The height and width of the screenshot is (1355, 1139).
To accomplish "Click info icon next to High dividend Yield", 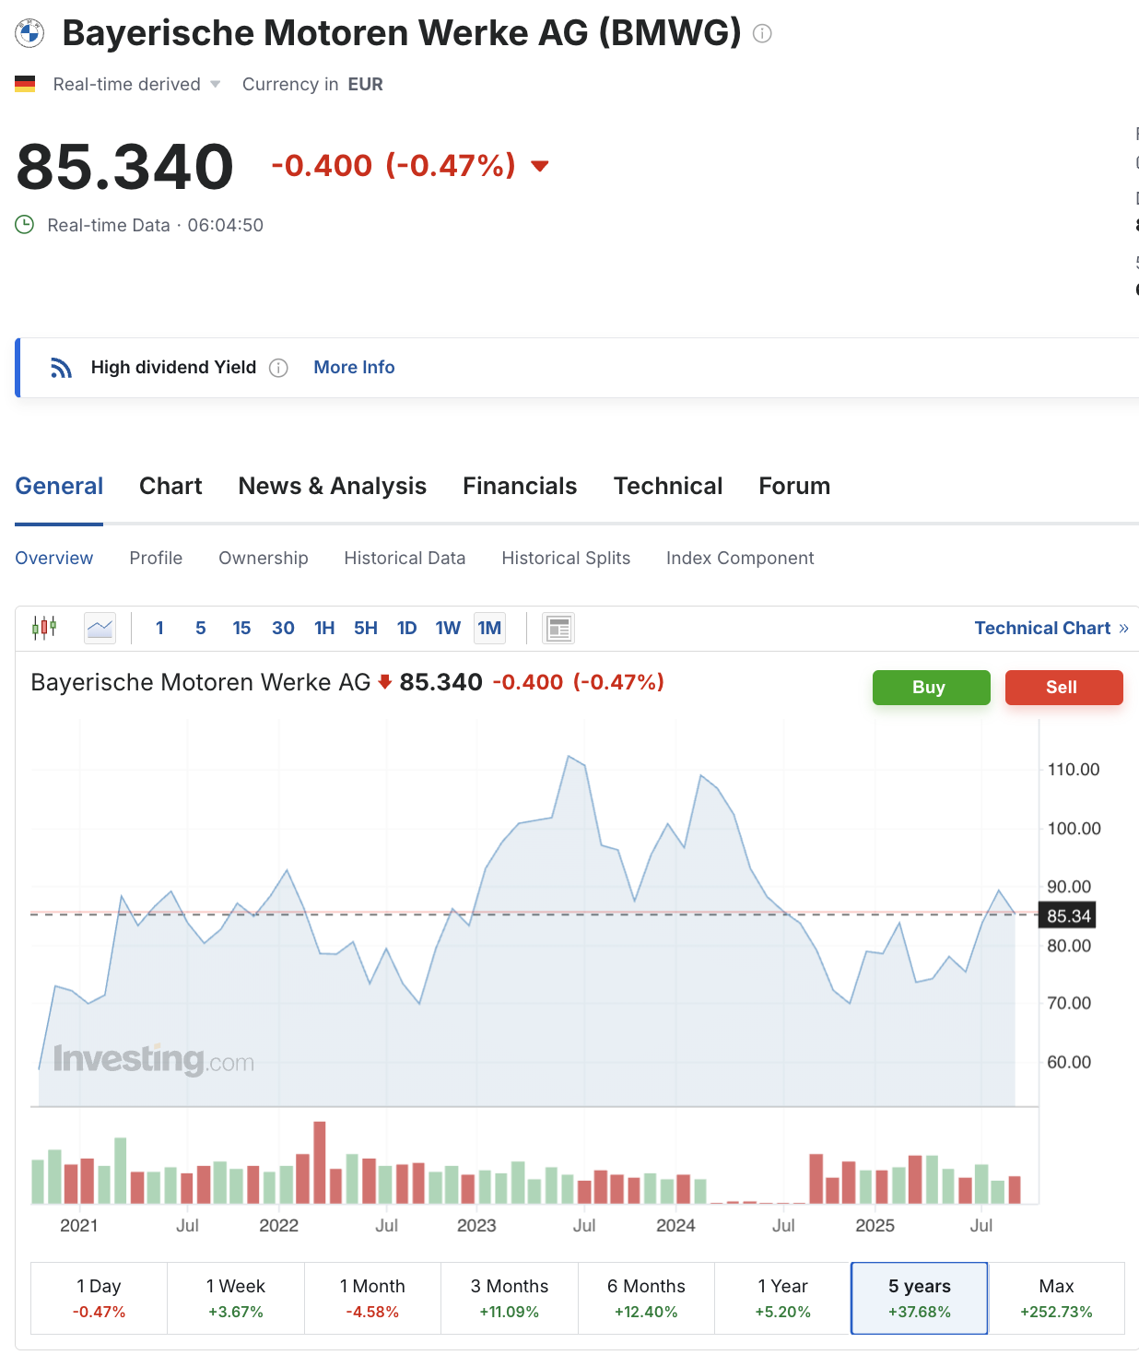I will click(x=278, y=368).
